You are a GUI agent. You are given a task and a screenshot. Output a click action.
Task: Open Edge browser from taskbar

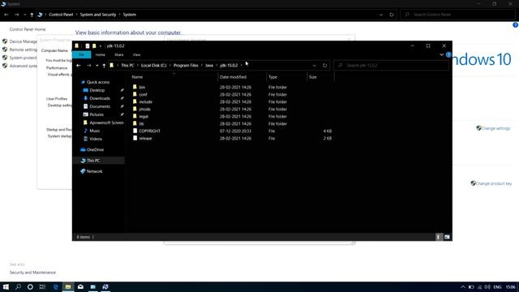tap(55, 287)
